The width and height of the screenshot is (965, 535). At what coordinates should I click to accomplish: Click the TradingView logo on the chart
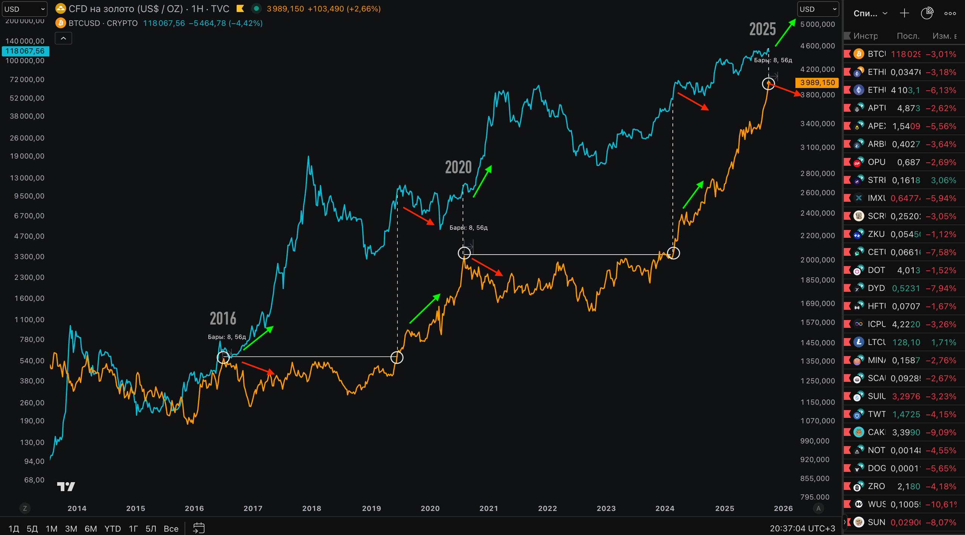(66, 486)
